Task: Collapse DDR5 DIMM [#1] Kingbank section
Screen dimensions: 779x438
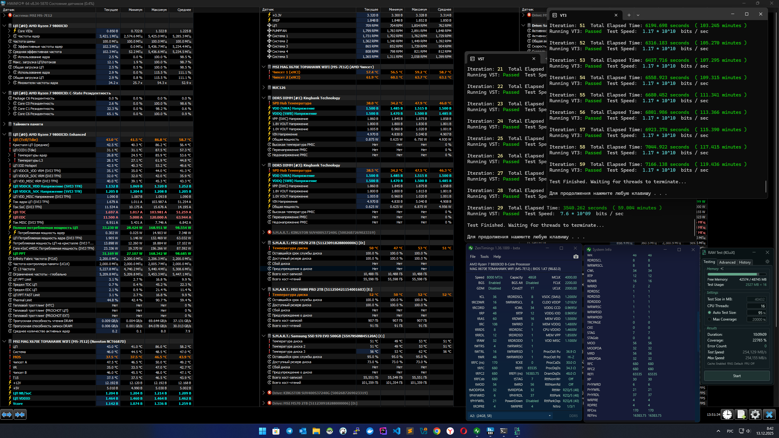Action: pos(264,98)
